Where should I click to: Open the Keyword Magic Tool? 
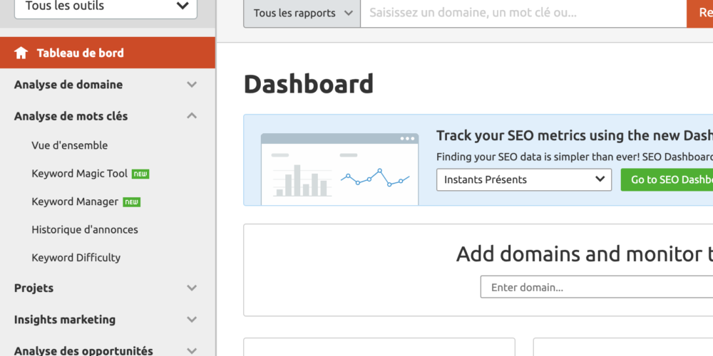pos(79,174)
